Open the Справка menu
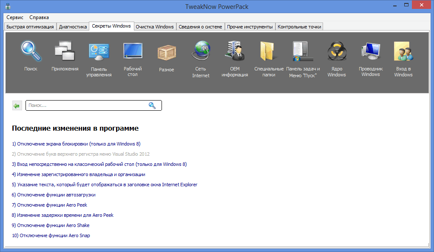This screenshot has height=252, width=434. pos(39,17)
